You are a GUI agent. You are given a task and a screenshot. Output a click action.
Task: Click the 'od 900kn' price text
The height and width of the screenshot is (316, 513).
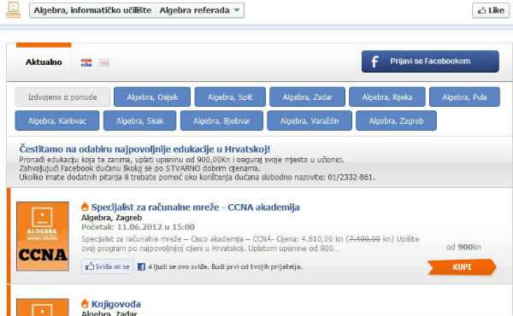tap(463, 247)
